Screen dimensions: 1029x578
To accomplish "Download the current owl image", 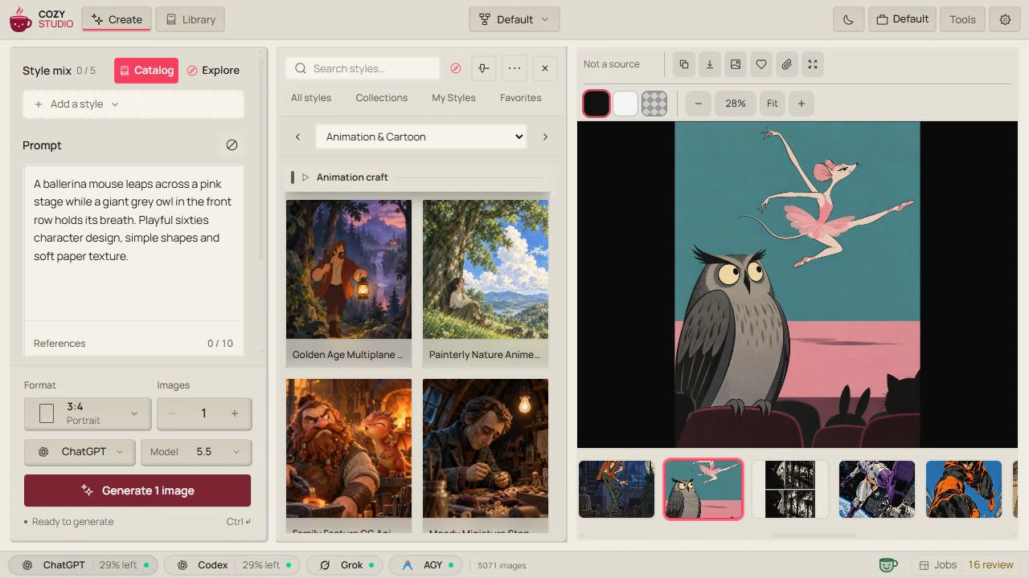I will tap(710, 65).
